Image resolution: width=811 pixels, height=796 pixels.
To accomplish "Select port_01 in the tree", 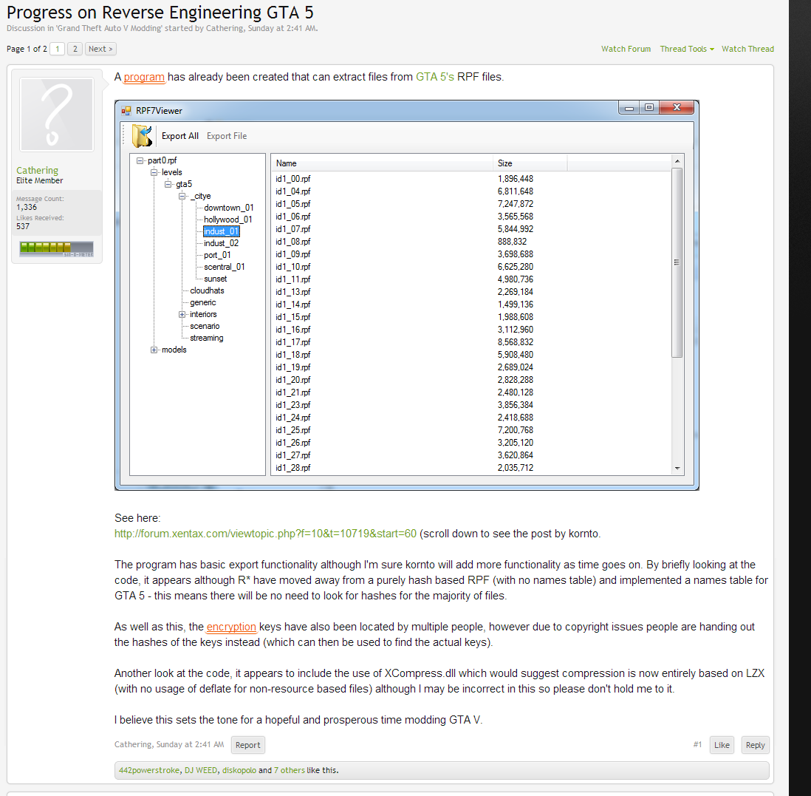I will [x=217, y=255].
